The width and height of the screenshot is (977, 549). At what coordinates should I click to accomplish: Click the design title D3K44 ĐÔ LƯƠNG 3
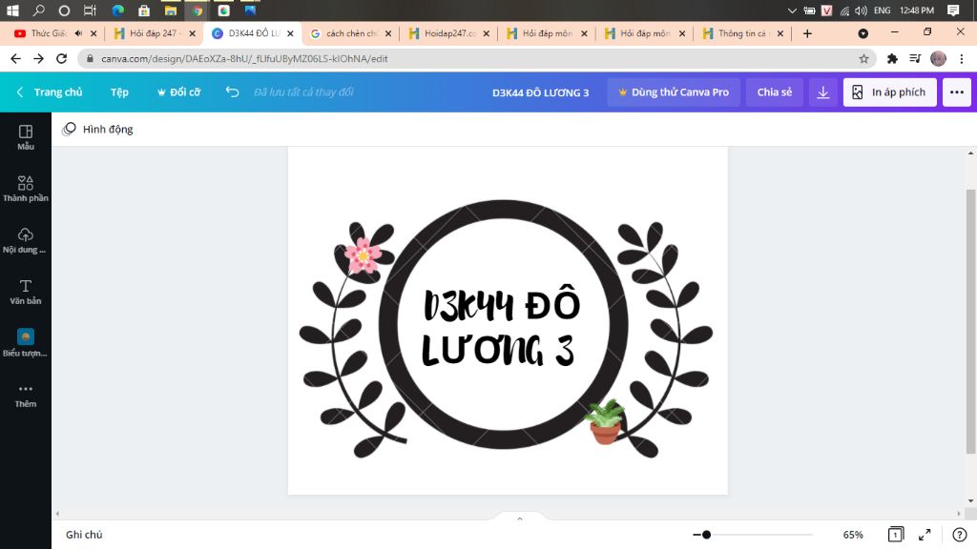tap(540, 92)
